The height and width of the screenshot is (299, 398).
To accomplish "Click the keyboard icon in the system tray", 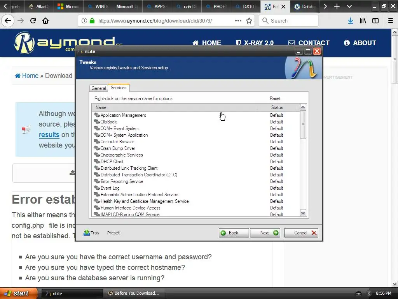I will [x=358, y=294].
